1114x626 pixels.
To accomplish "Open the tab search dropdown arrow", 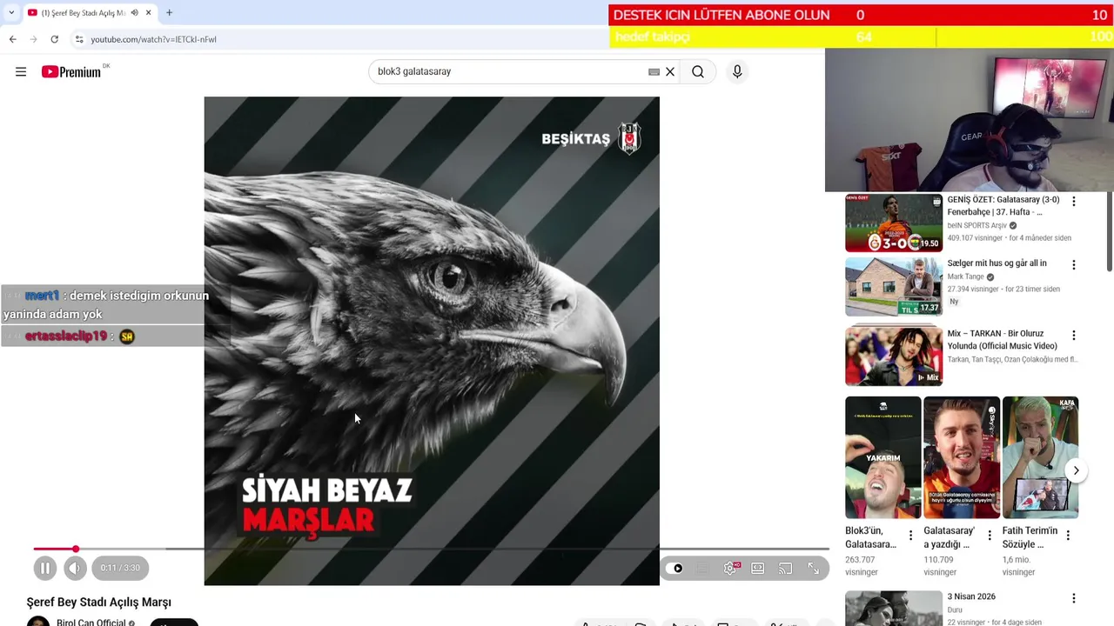I will 11,13.
